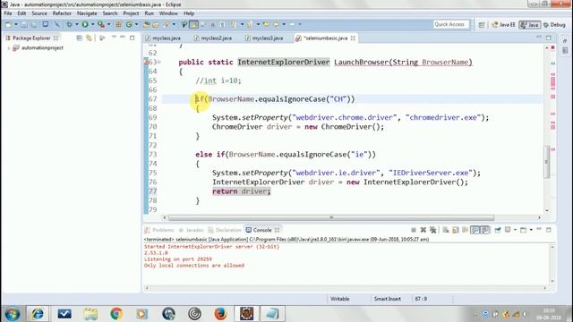Image resolution: width=573 pixels, height=322 pixels.
Task: Close the seleniumbasic.java editor tab
Action: [353, 38]
